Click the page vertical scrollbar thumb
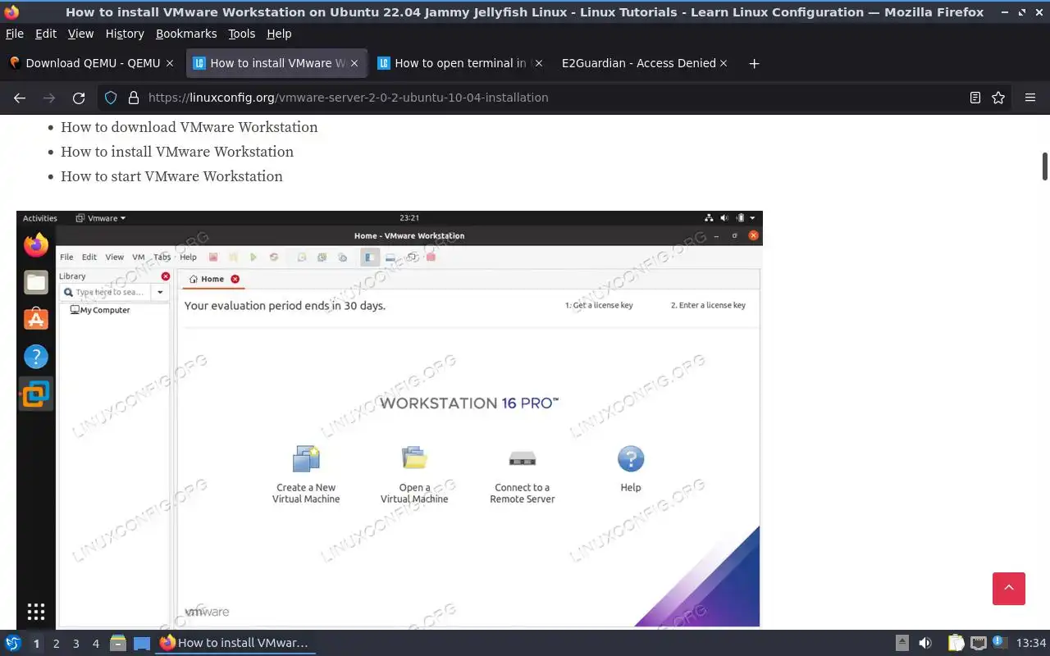This screenshot has width=1050, height=656. (1045, 166)
